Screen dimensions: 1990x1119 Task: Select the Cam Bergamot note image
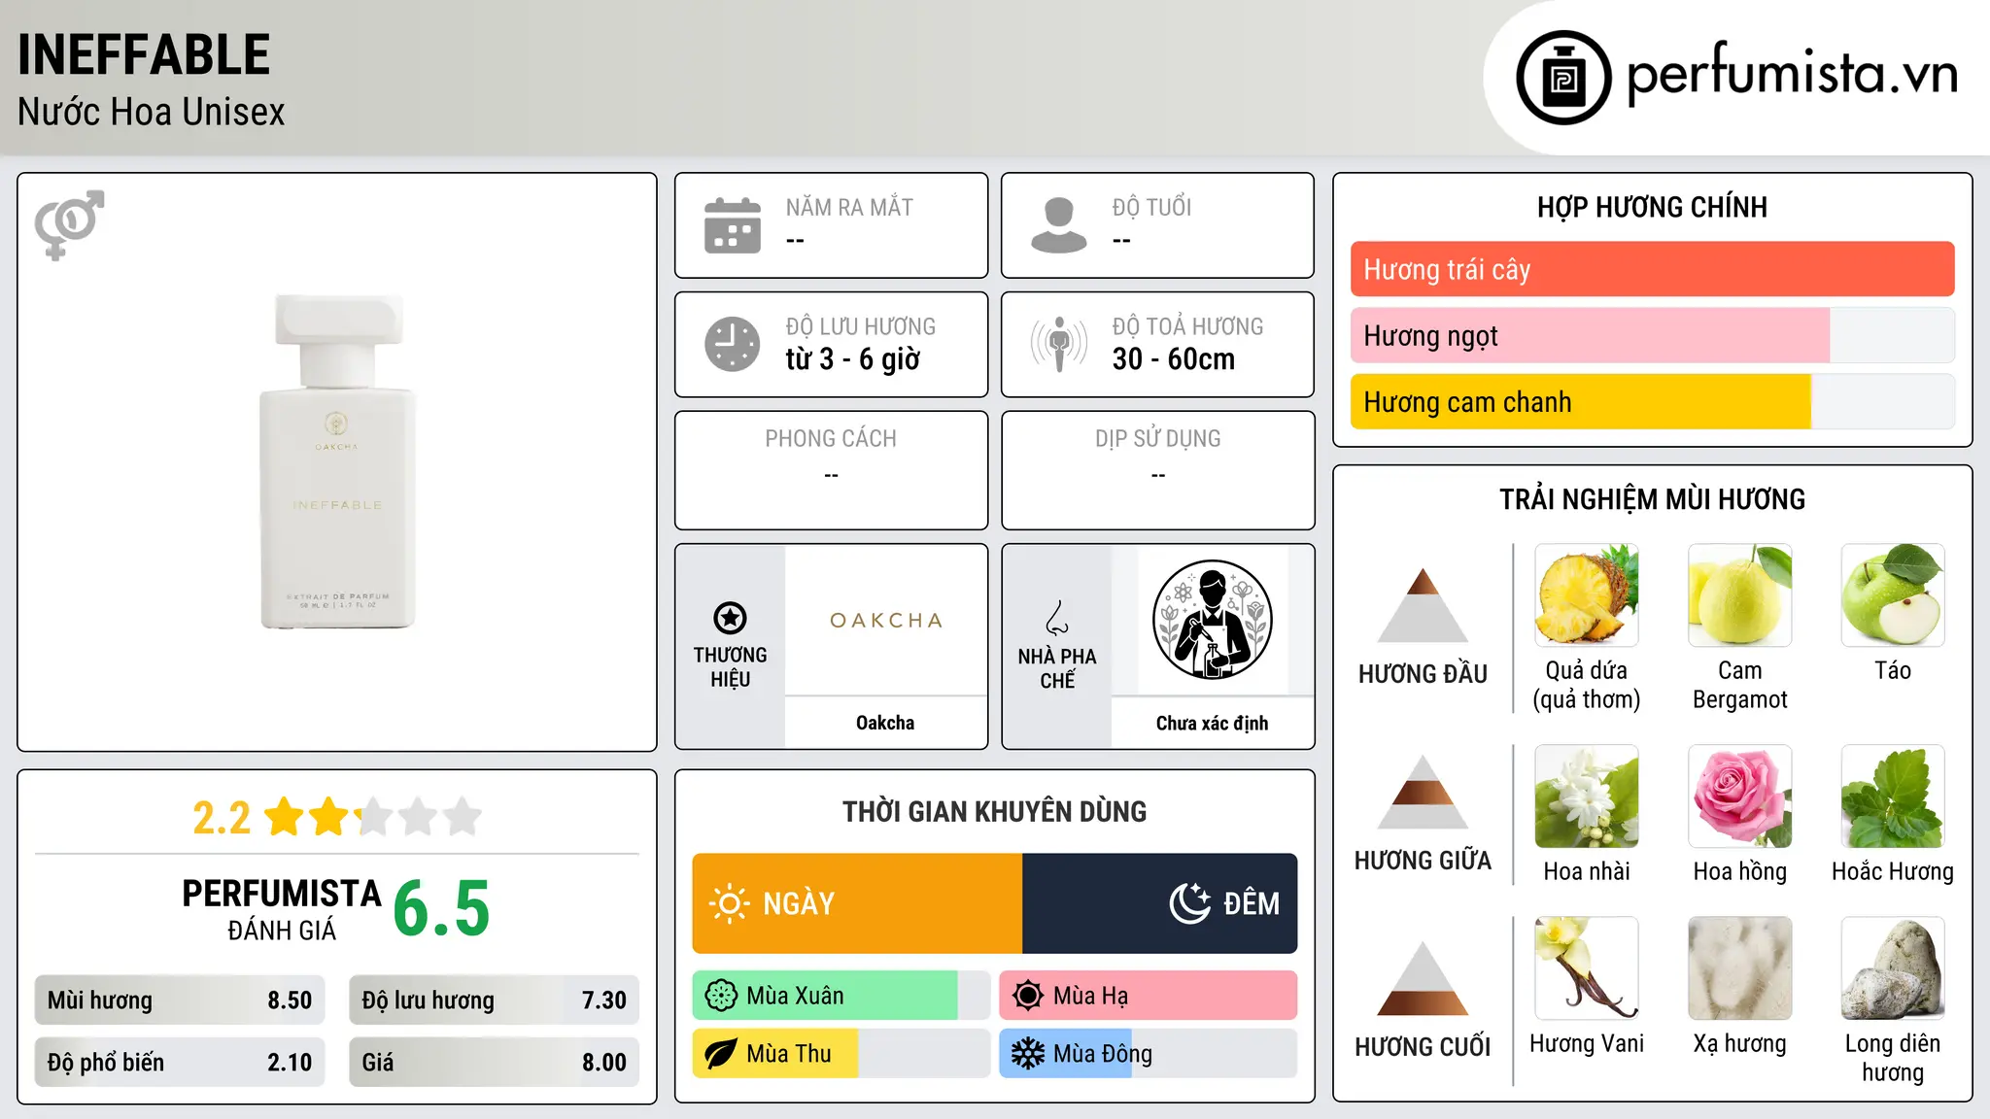coord(1740,595)
